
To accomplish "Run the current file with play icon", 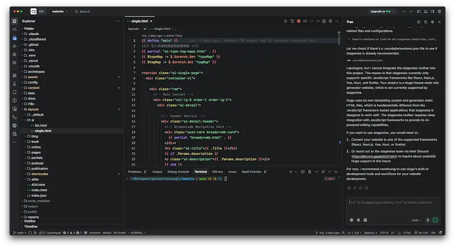I will pos(286,21).
